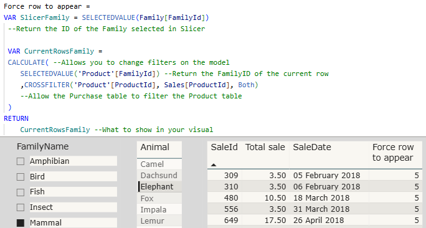Image resolution: width=426 pixels, height=228 pixels.
Task: Click the FamilyName slicer title
Action: click(x=42, y=146)
